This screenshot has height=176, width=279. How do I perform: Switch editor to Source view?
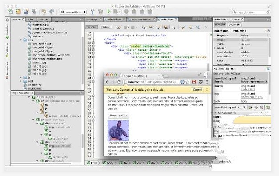(x=92, y=27)
